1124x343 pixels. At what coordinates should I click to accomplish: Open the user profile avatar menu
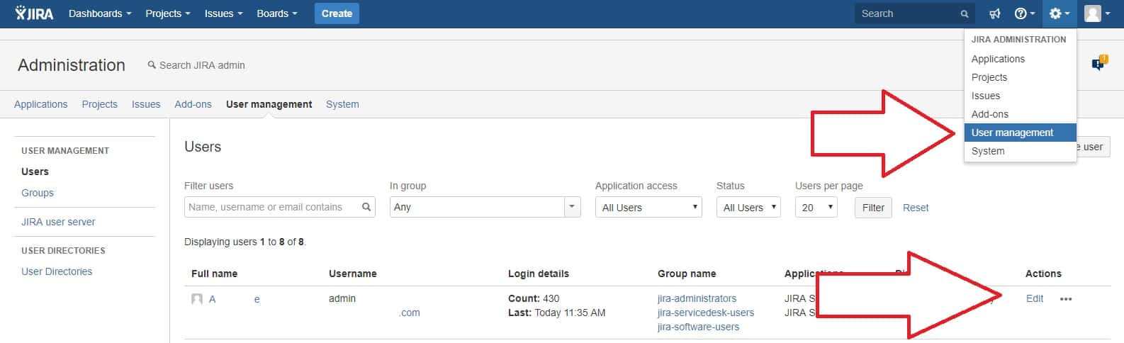[1097, 13]
